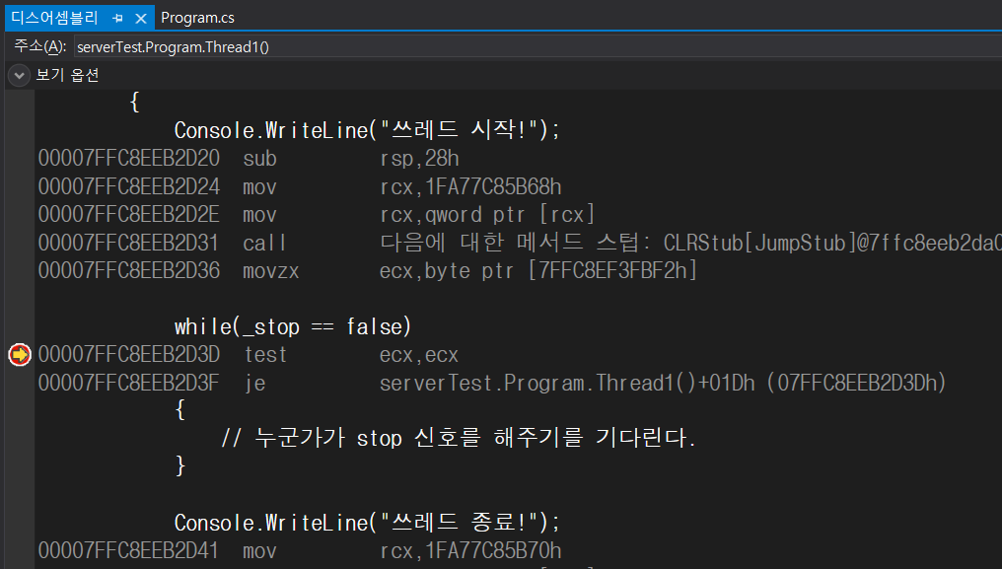This screenshot has width=1002, height=569.
Task: Select the sub rsp,28h instruction line
Action: coord(296,158)
